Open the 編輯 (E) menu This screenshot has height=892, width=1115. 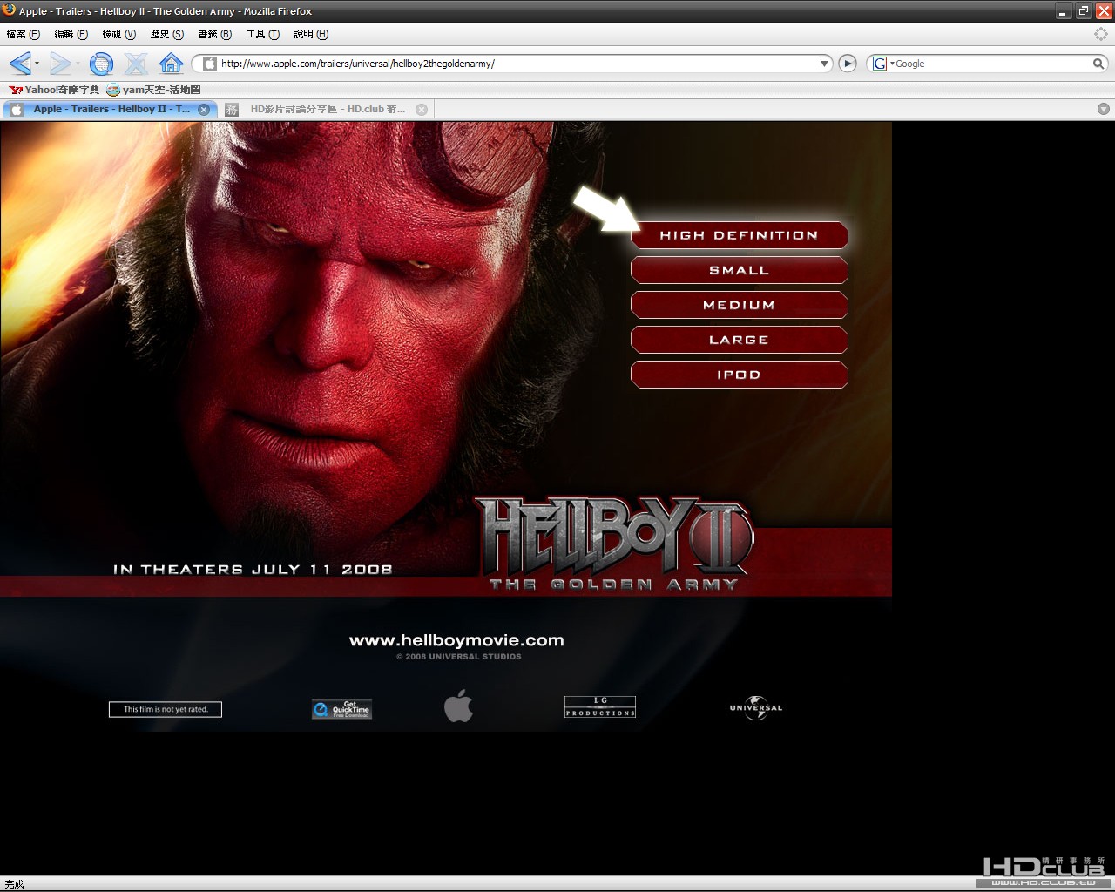click(71, 34)
